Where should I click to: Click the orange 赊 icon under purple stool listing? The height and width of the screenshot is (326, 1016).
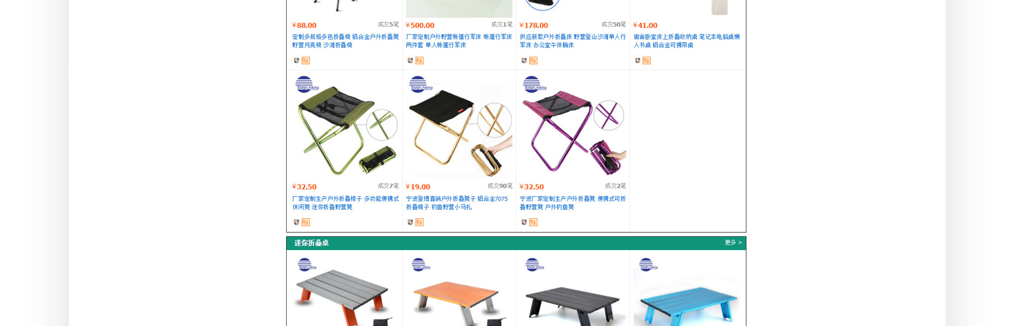(x=533, y=222)
